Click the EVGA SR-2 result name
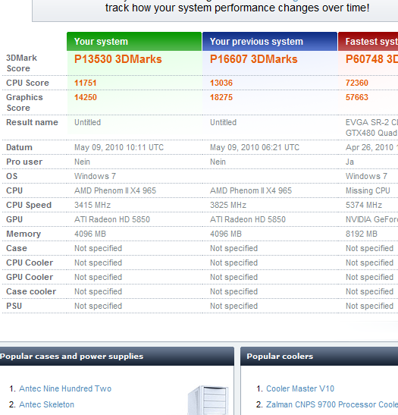 point(371,127)
